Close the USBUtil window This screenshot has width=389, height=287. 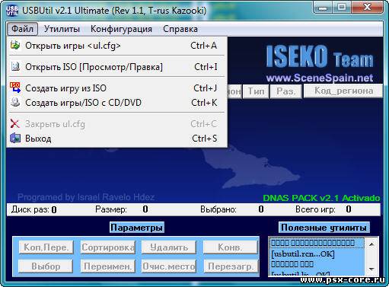click(x=368, y=7)
